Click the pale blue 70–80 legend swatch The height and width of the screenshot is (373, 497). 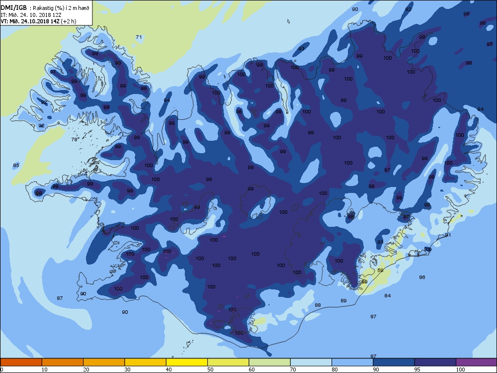pos(311,362)
